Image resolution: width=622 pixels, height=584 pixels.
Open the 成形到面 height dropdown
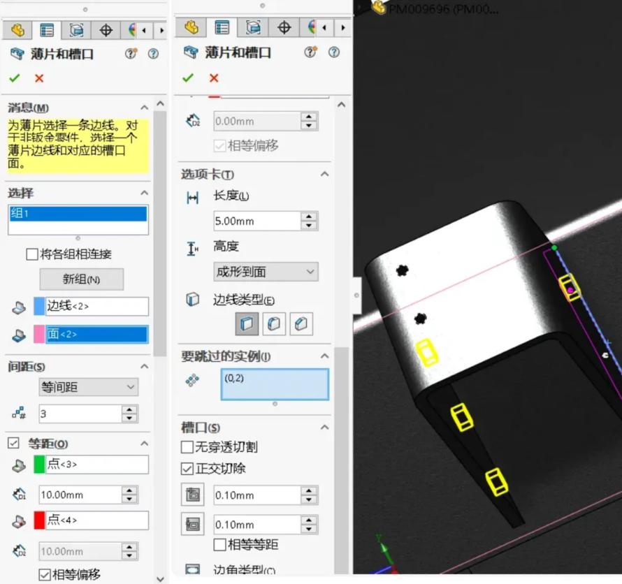(x=266, y=272)
